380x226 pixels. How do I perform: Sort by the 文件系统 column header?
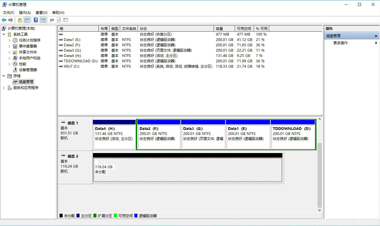click(129, 28)
